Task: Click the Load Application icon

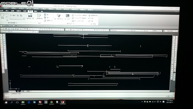Action: pyautogui.click(x=59, y=15)
